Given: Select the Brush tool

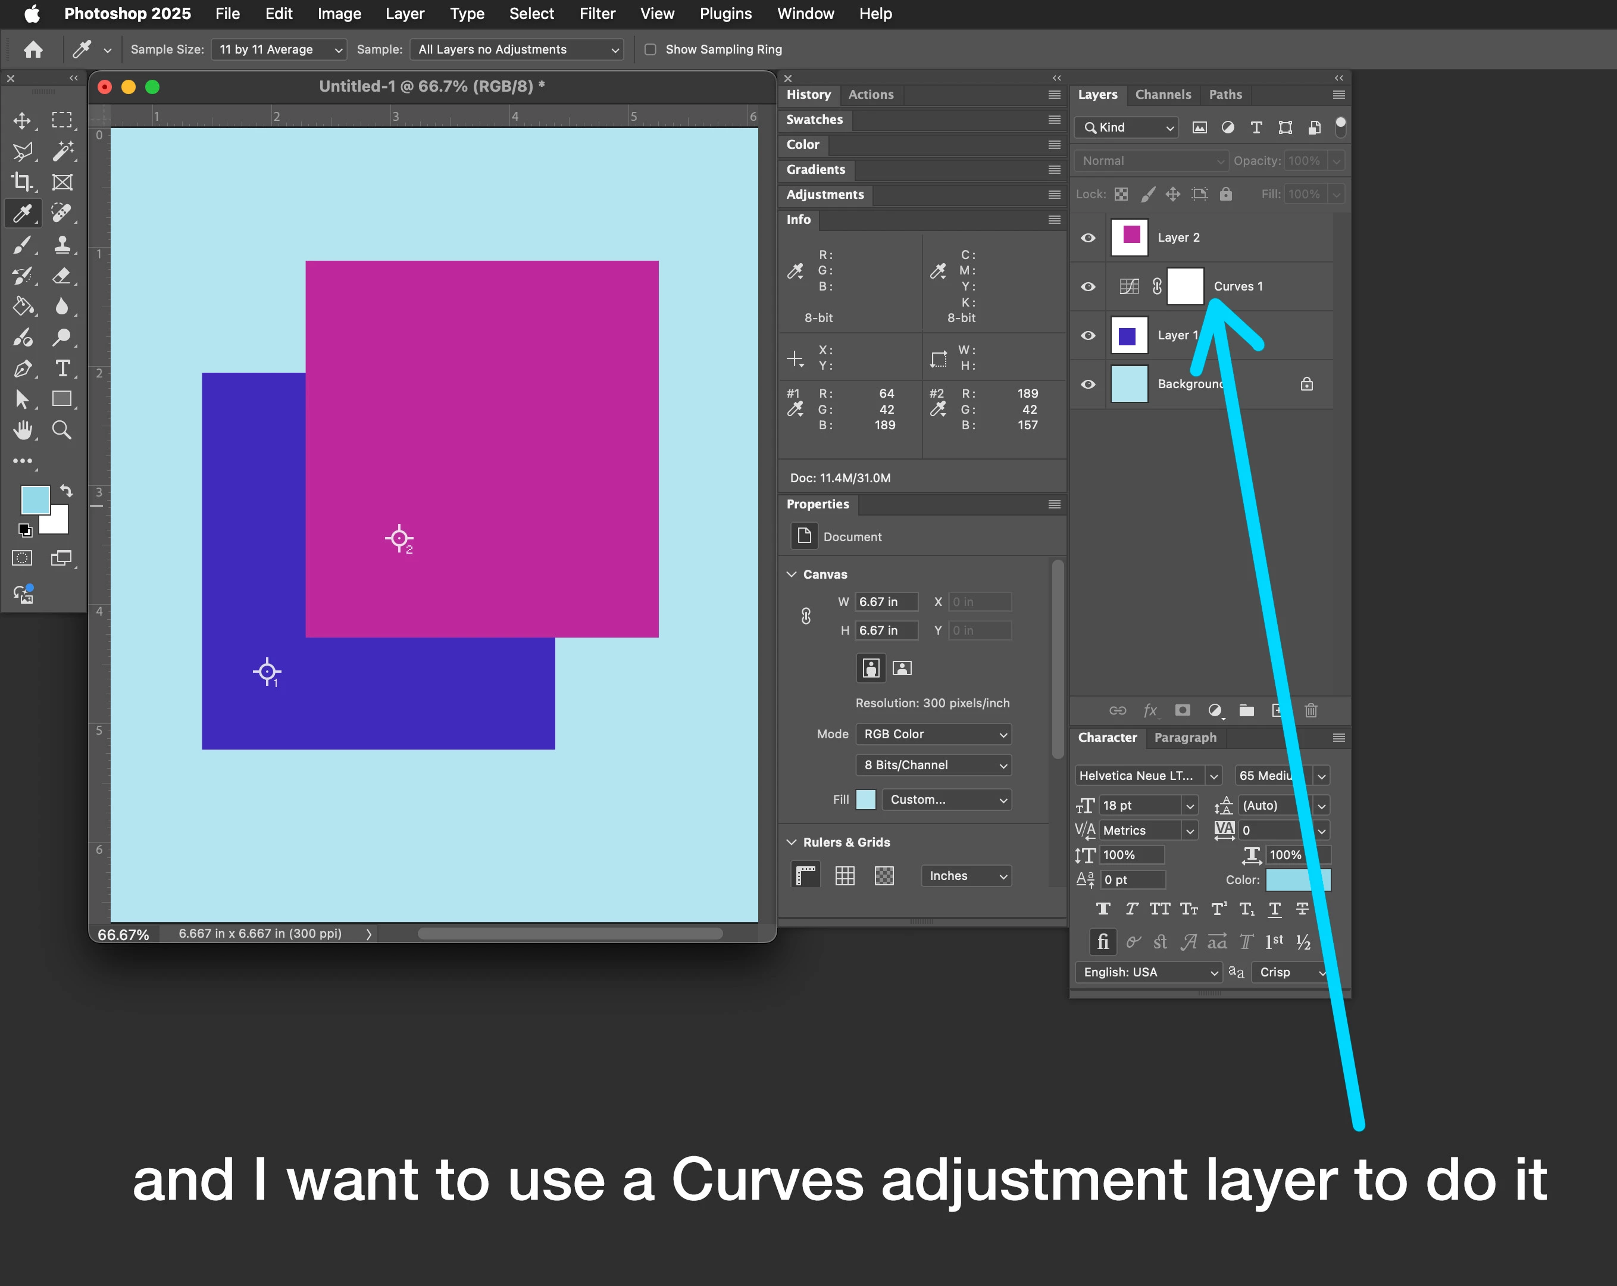Looking at the screenshot, I should pyautogui.click(x=23, y=245).
